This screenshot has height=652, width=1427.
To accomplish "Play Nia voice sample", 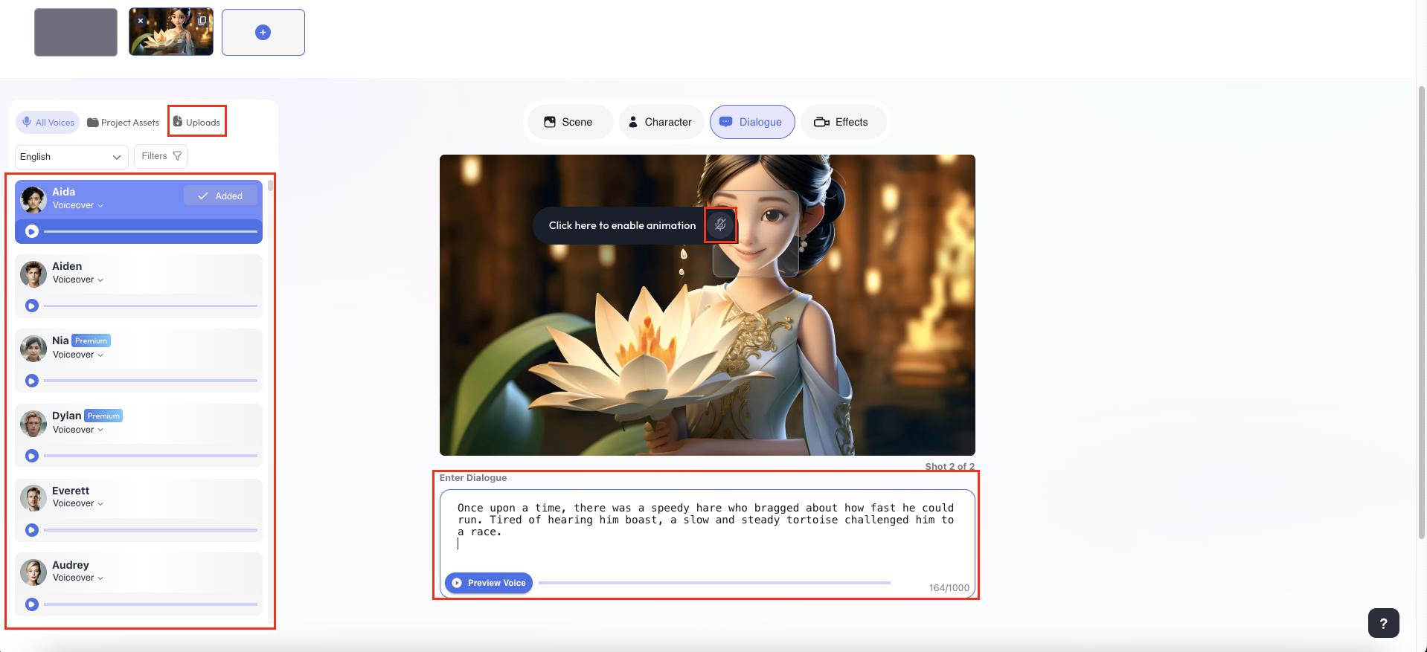I will (x=32, y=381).
